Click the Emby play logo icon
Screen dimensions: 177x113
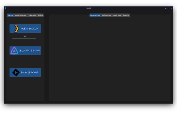click(x=16, y=73)
